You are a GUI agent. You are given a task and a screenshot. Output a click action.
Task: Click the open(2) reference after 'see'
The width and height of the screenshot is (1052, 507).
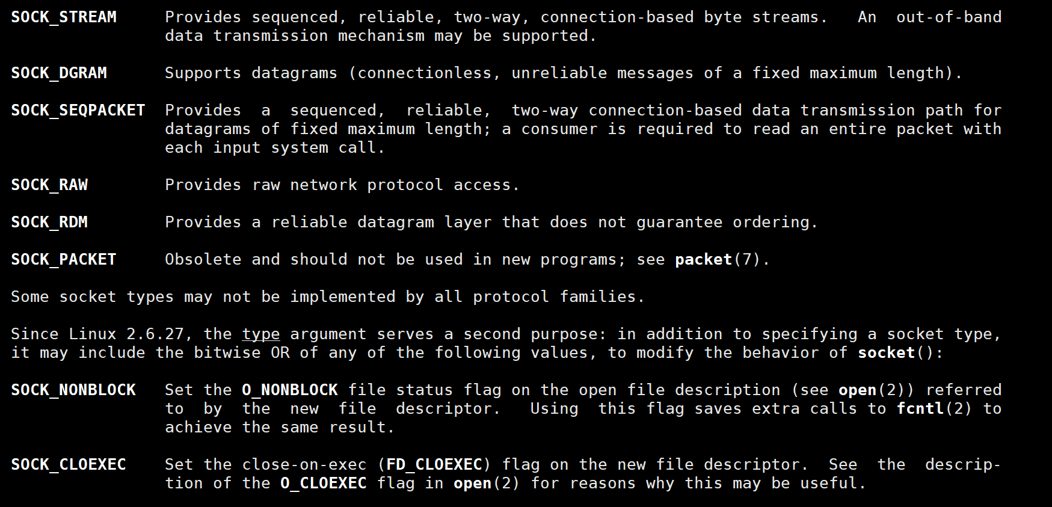tap(872, 390)
